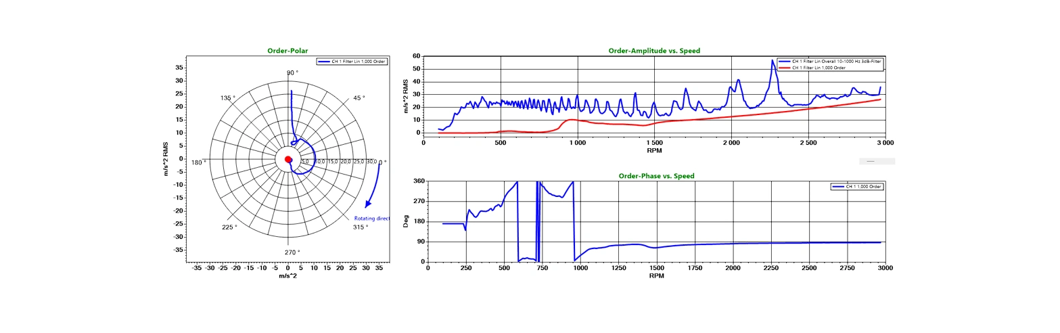Click the red marker at polar plot center
1060x333 pixels.
click(288, 160)
